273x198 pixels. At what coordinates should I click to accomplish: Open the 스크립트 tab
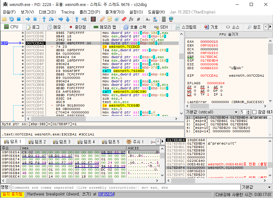186,27
